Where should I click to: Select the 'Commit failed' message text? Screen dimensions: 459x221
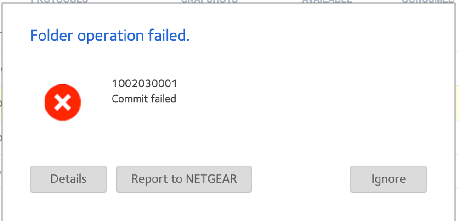[144, 99]
